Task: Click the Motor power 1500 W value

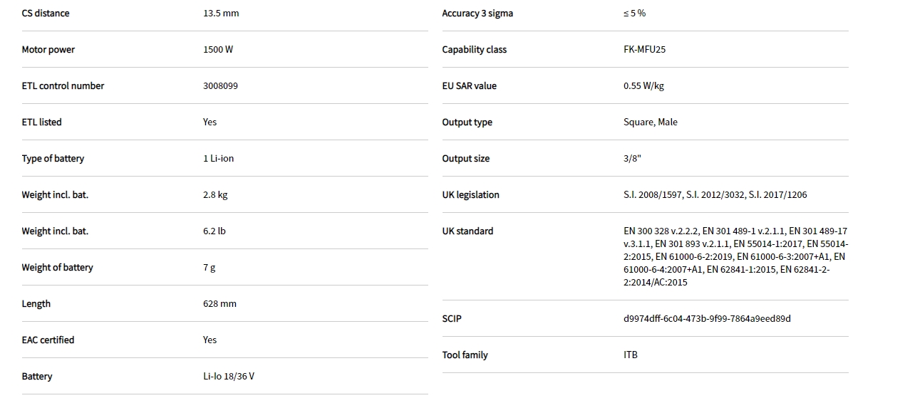Action: (x=218, y=50)
